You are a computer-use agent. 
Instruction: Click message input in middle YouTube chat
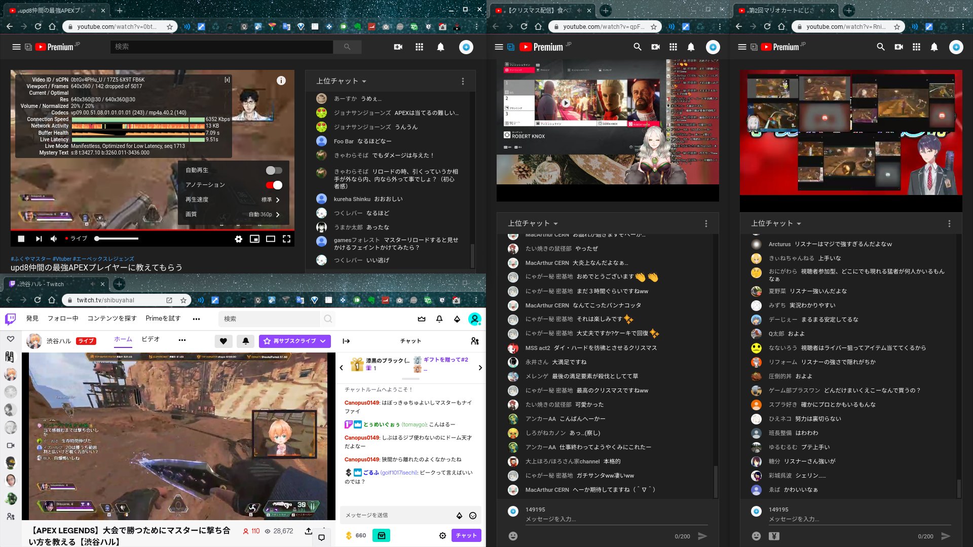click(616, 519)
